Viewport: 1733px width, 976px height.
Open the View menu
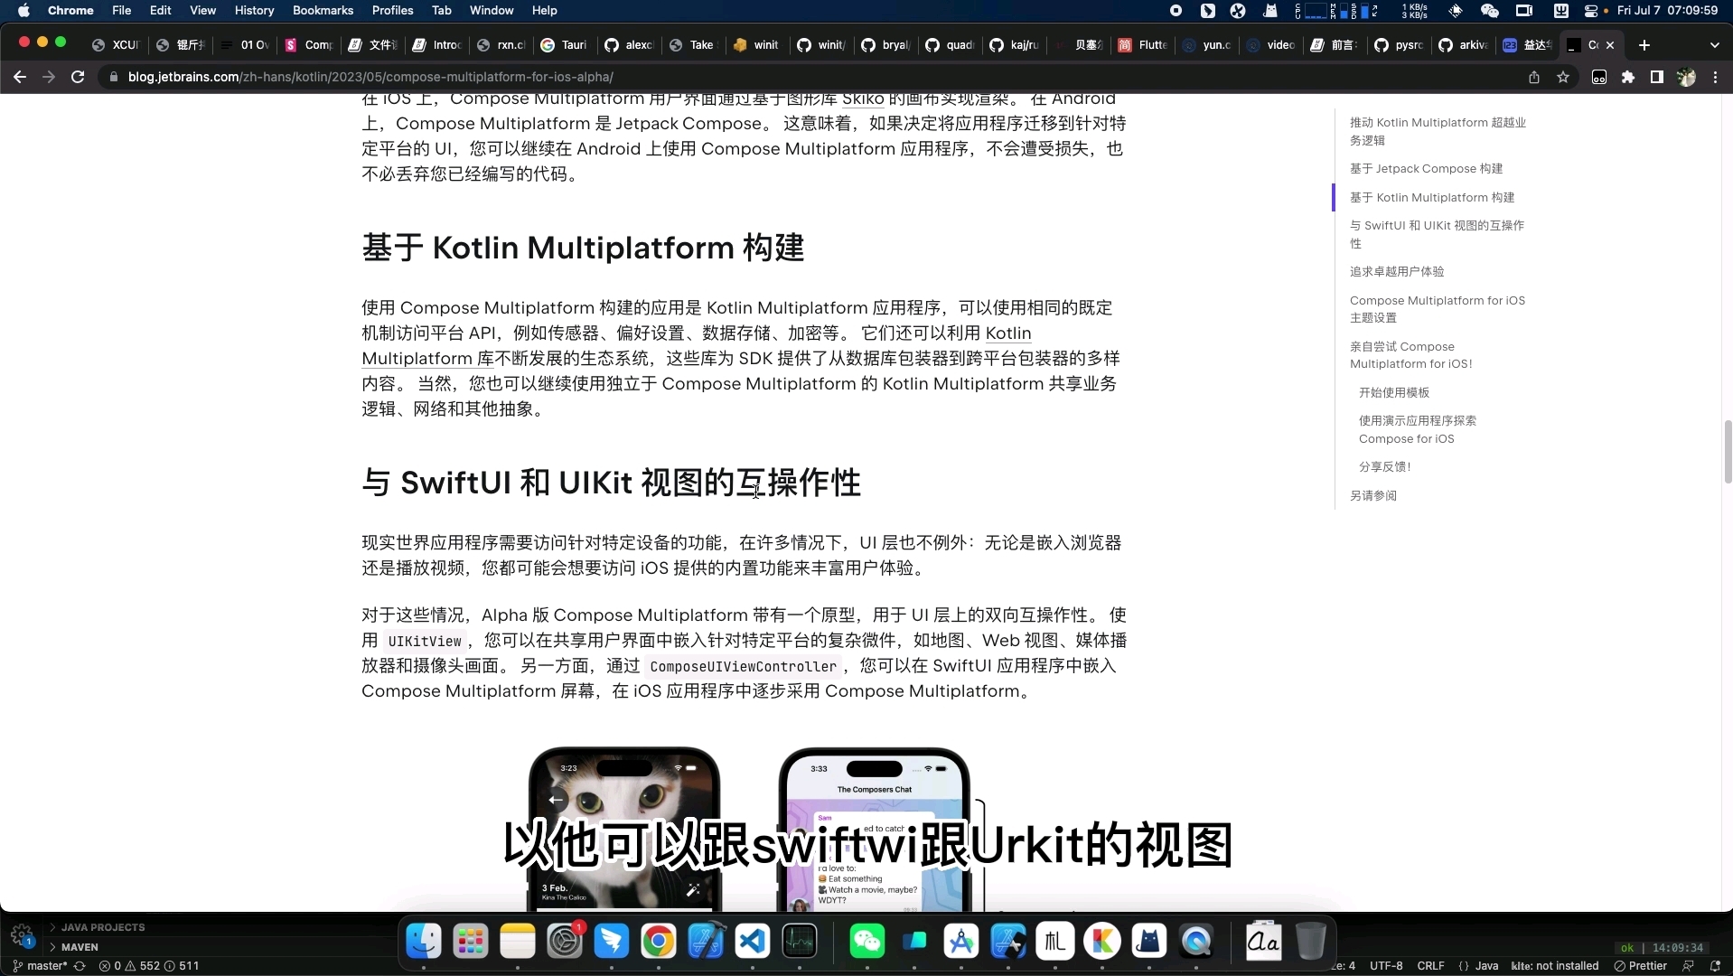point(202,10)
